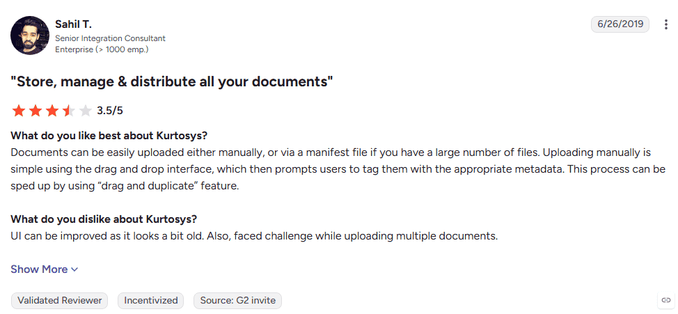The height and width of the screenshot is (314, 678).
Task: Select the Incentivized tag
Action: pyautogui.click(x=151, y=301)
